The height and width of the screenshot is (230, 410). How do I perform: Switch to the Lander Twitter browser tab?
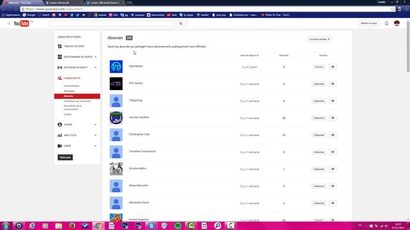[104, 3]
